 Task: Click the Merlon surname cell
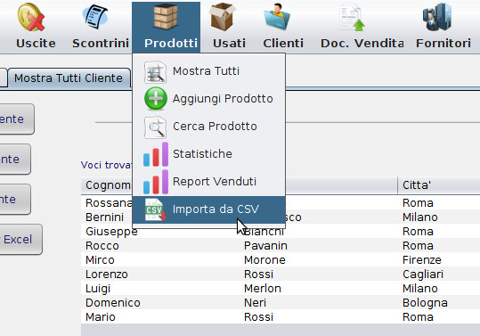tap(263, 289)
